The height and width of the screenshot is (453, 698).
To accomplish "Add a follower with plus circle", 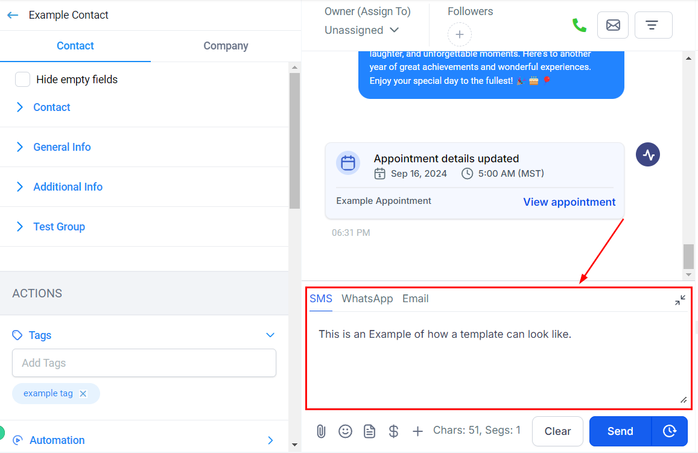I will pos(459,34).
